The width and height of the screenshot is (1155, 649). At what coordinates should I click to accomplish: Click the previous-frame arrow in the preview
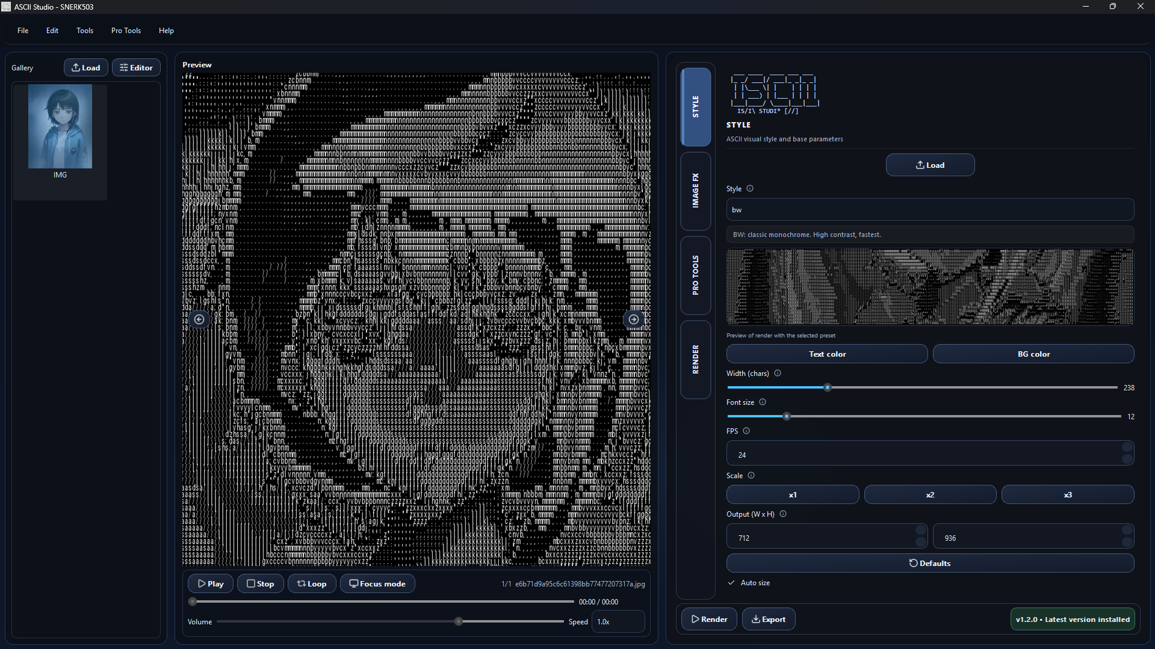click(199, 319)
